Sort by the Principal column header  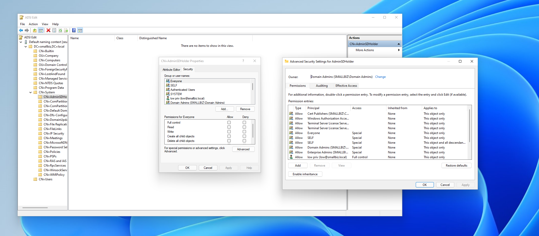328,108
